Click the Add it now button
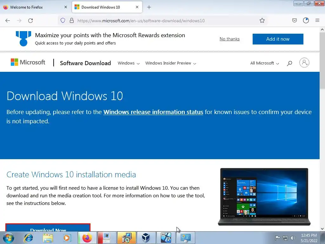Viewport: 325px width, 244px height. click(x=278, y=39)
